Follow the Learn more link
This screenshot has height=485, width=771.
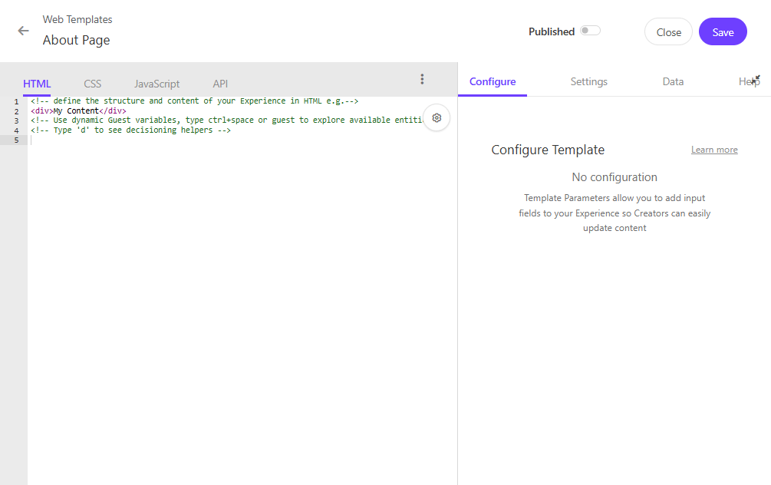pos(713,150)
